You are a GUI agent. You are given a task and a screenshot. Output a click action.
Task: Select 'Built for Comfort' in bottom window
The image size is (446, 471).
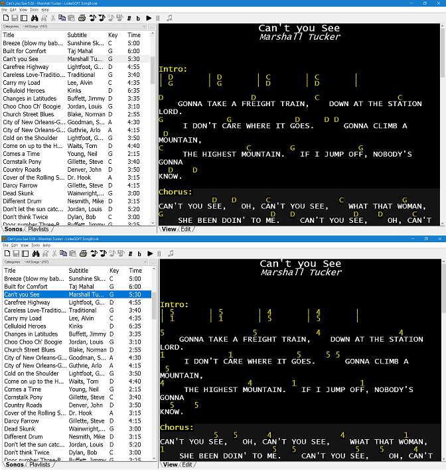pyautogui.click(x=77, y=287)
